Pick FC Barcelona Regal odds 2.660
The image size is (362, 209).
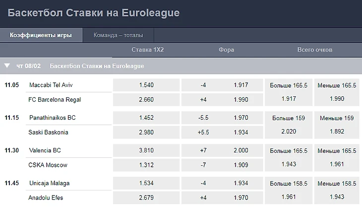146,99
